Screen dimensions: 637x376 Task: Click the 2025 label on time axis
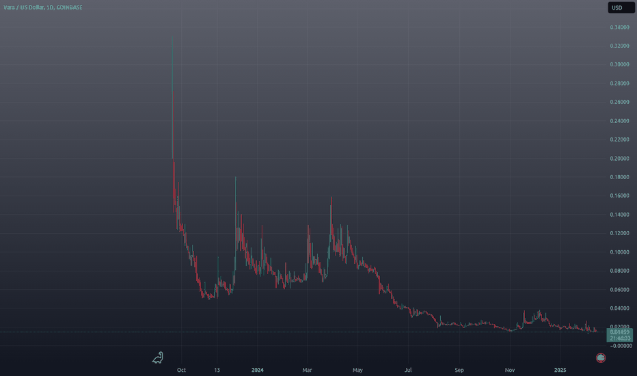[x=560, y=370]
